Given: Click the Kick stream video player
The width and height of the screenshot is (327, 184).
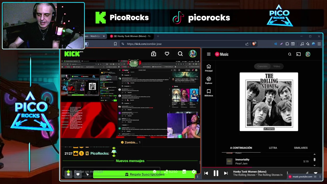Looking at the screenshot, I should click(x=131, y=99).
